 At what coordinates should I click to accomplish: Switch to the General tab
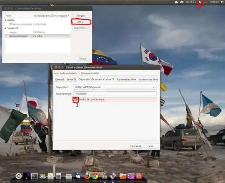pos(60,79)
